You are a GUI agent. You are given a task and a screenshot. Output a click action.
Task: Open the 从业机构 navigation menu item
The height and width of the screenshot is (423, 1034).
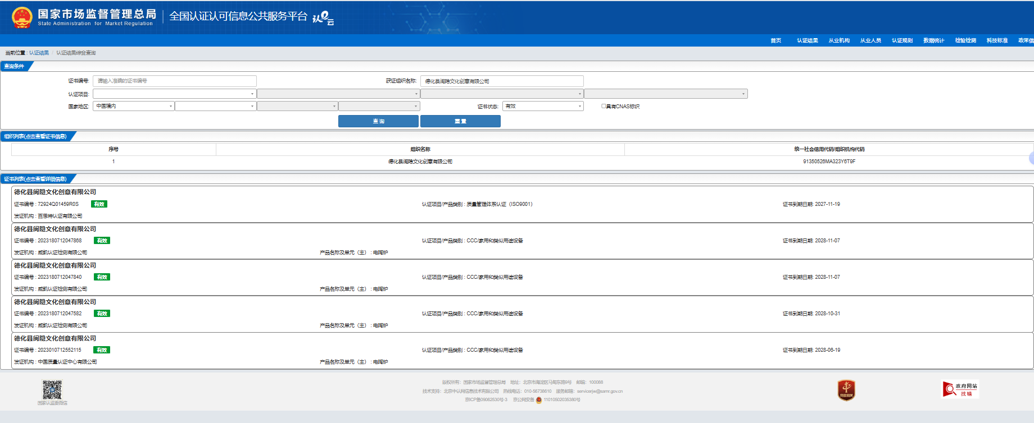(x=838, y=40)
